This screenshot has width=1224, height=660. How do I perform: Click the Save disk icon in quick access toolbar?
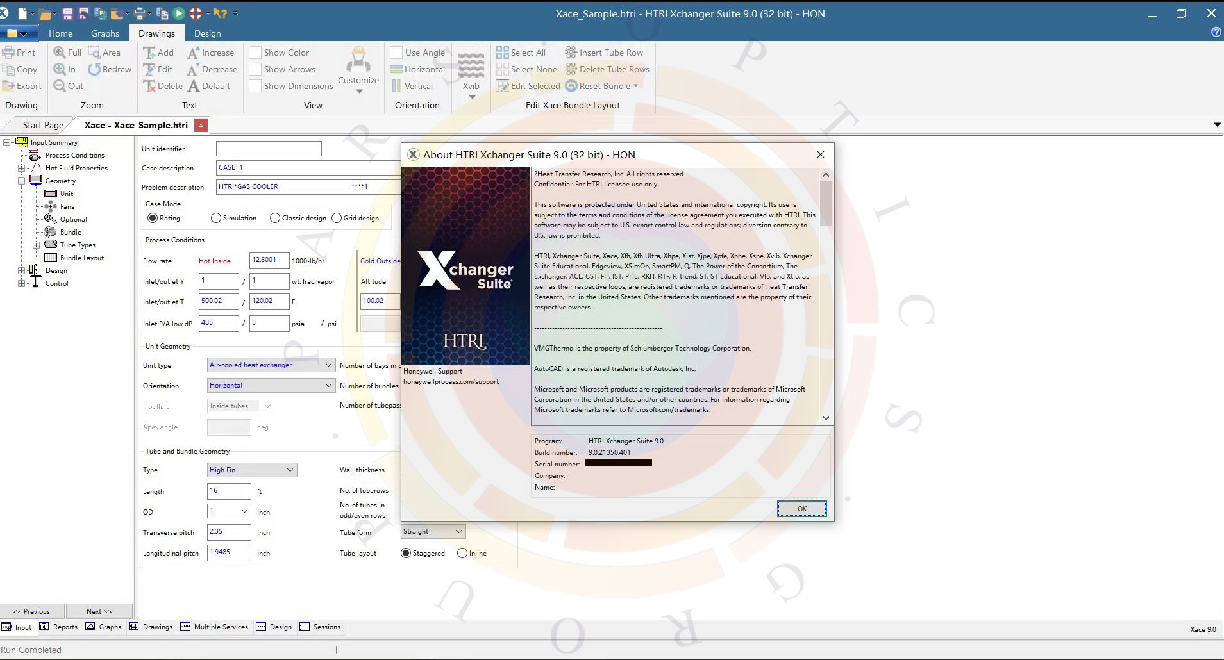click(x=67, y=13)
